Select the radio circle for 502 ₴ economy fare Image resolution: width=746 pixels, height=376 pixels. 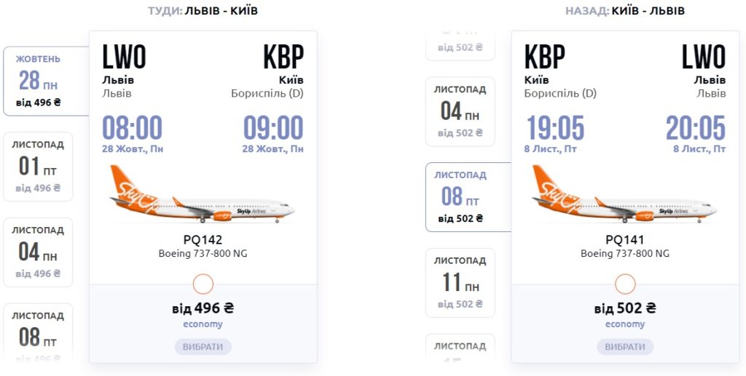click(625, 284)
